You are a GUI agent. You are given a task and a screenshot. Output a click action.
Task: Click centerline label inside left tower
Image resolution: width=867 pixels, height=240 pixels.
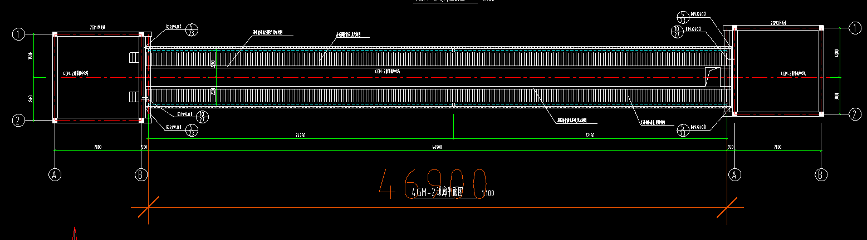[76, 73]
